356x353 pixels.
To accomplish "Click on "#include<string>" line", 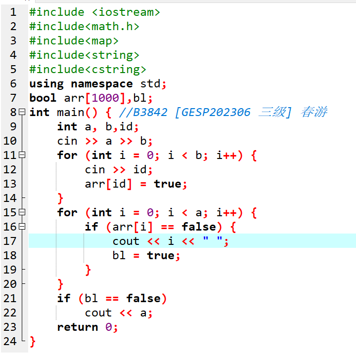I will pyautogui.click(x=84, y=55).
